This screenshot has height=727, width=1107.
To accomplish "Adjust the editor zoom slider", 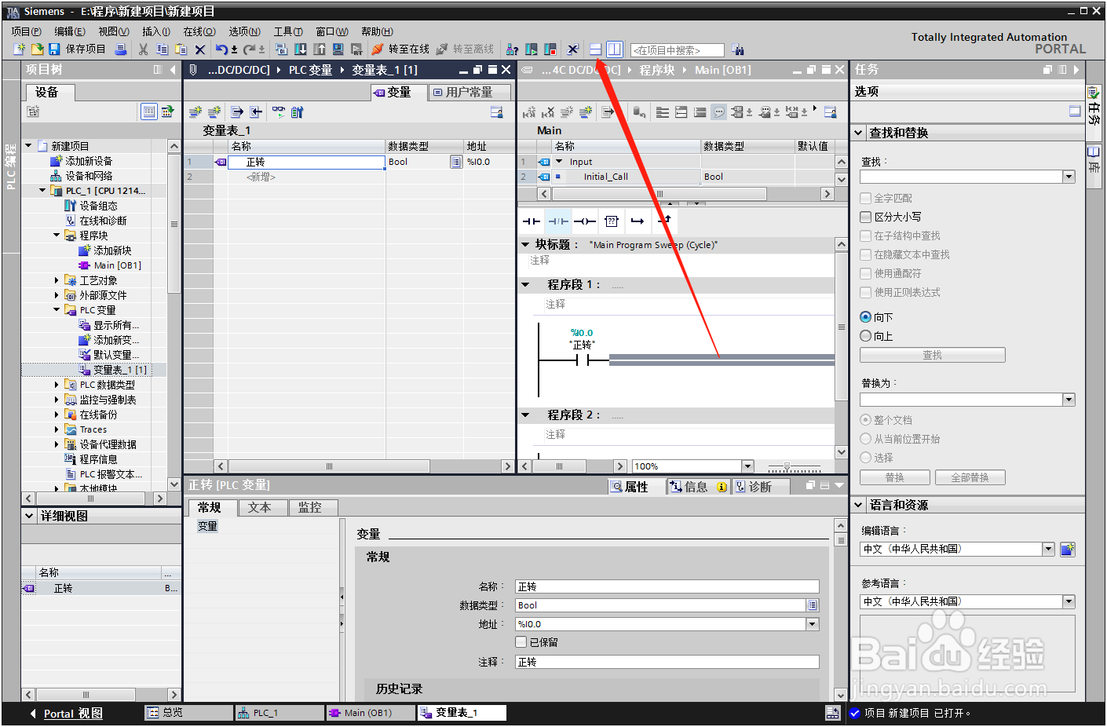I will pos(787,466).
